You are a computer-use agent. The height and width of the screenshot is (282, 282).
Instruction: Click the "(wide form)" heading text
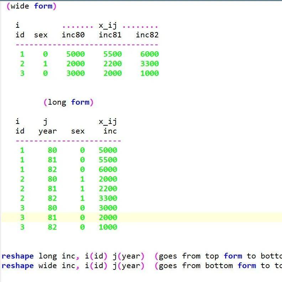click(31, 6)
